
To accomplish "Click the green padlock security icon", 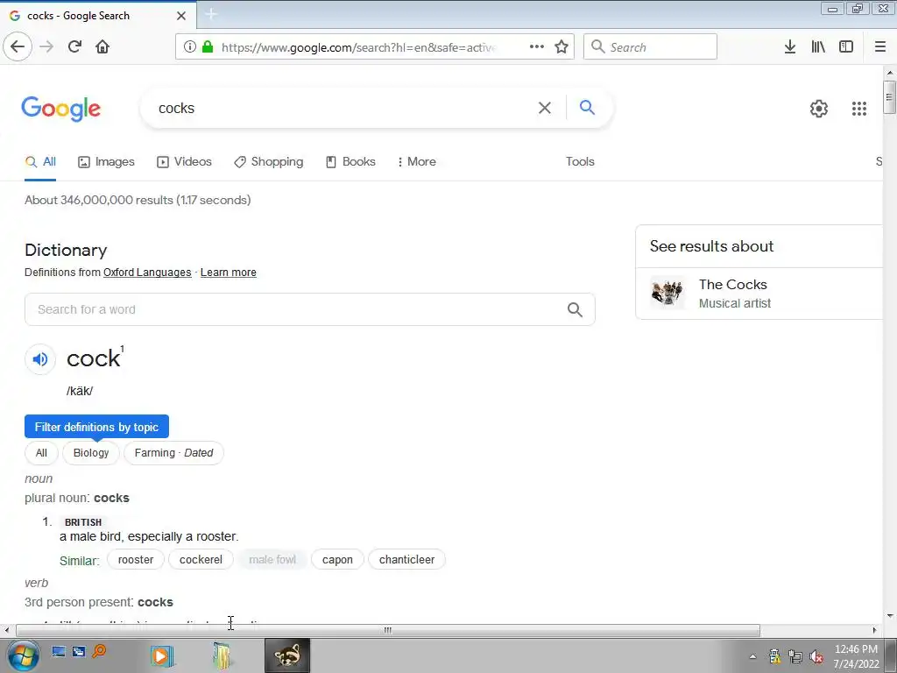I will tap(208, 47).
